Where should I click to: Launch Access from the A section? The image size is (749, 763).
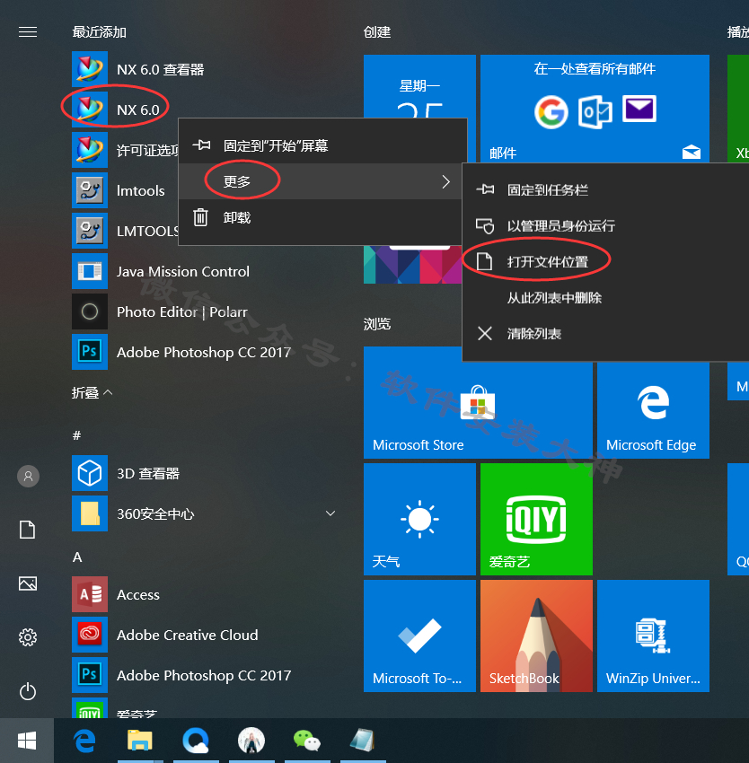(x=90, y=594)
